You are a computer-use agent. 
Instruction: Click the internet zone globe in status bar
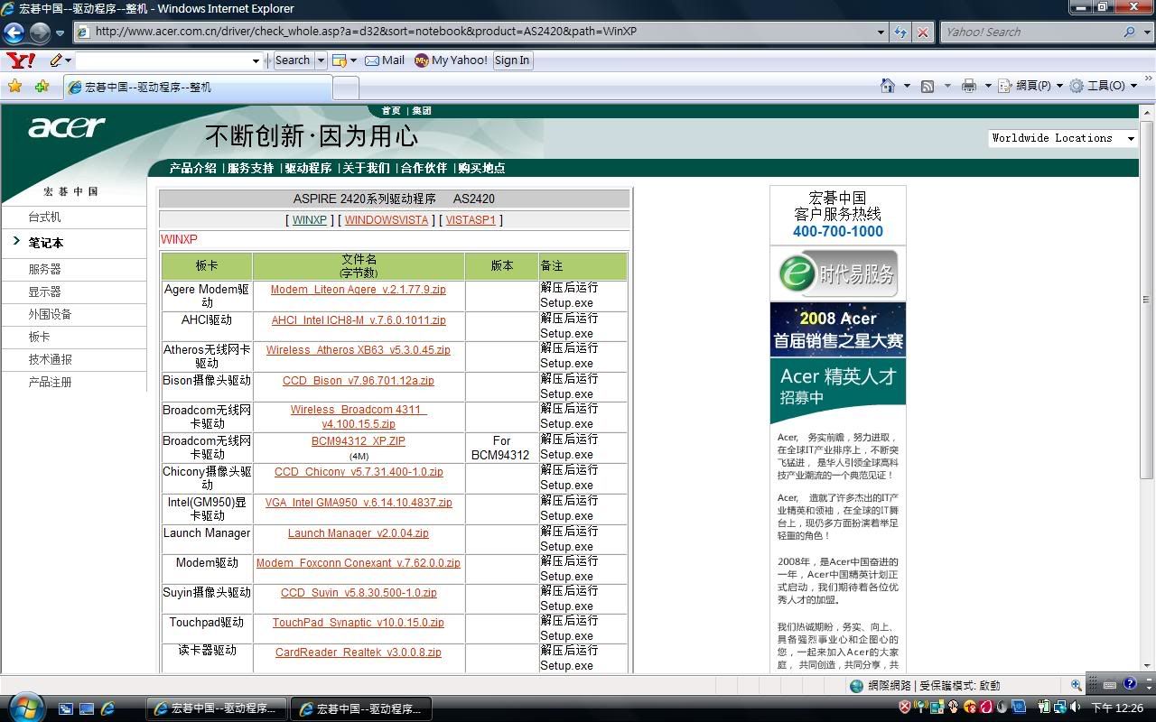coord(857,686)
